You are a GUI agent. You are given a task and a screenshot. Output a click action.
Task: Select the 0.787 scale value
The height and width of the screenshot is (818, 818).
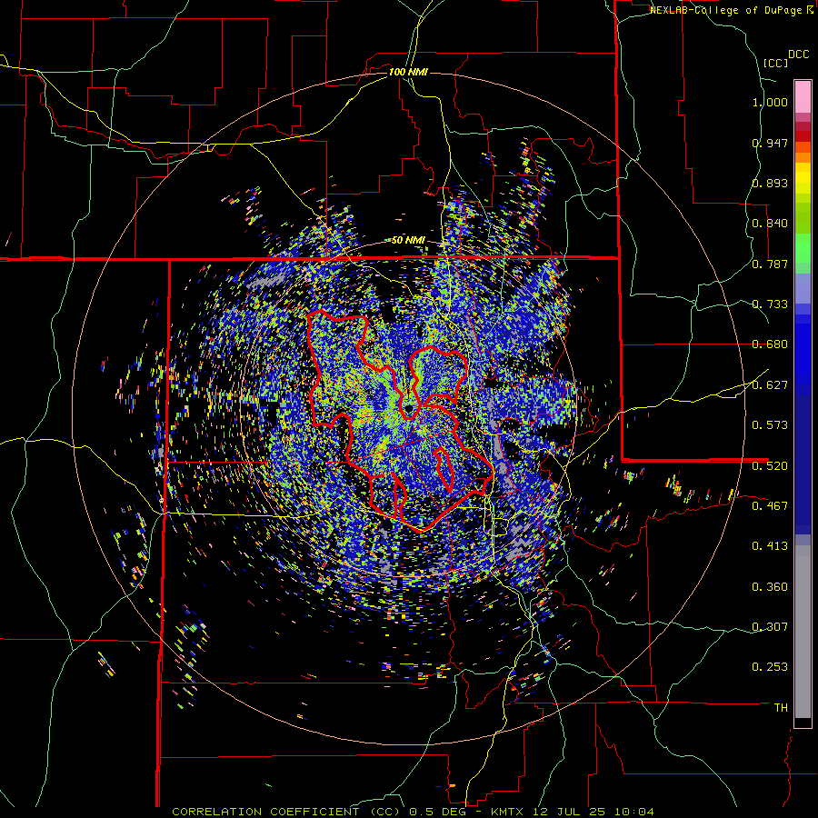[770, 264]
